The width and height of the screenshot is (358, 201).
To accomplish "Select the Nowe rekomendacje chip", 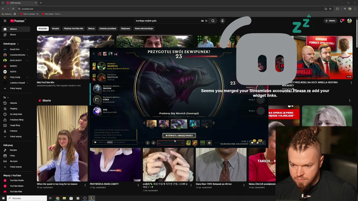I will [x=144, y=28].
